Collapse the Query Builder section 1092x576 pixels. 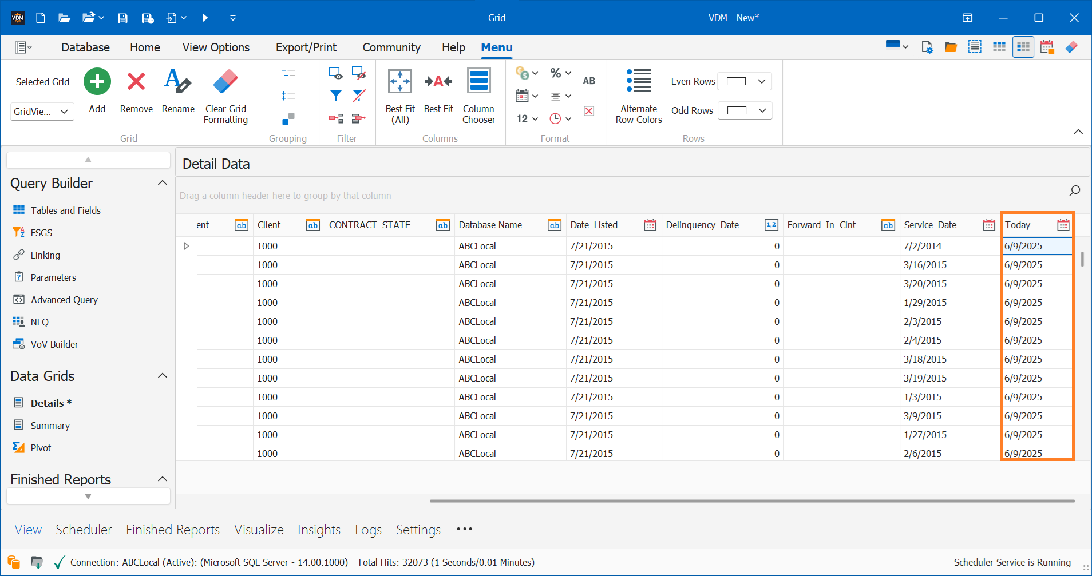tap(163, 183)
